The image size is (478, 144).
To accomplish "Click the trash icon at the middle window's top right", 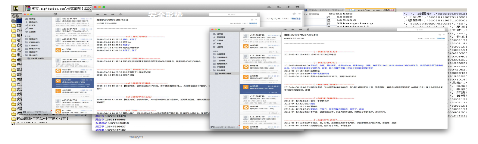I will click(297, 7).
